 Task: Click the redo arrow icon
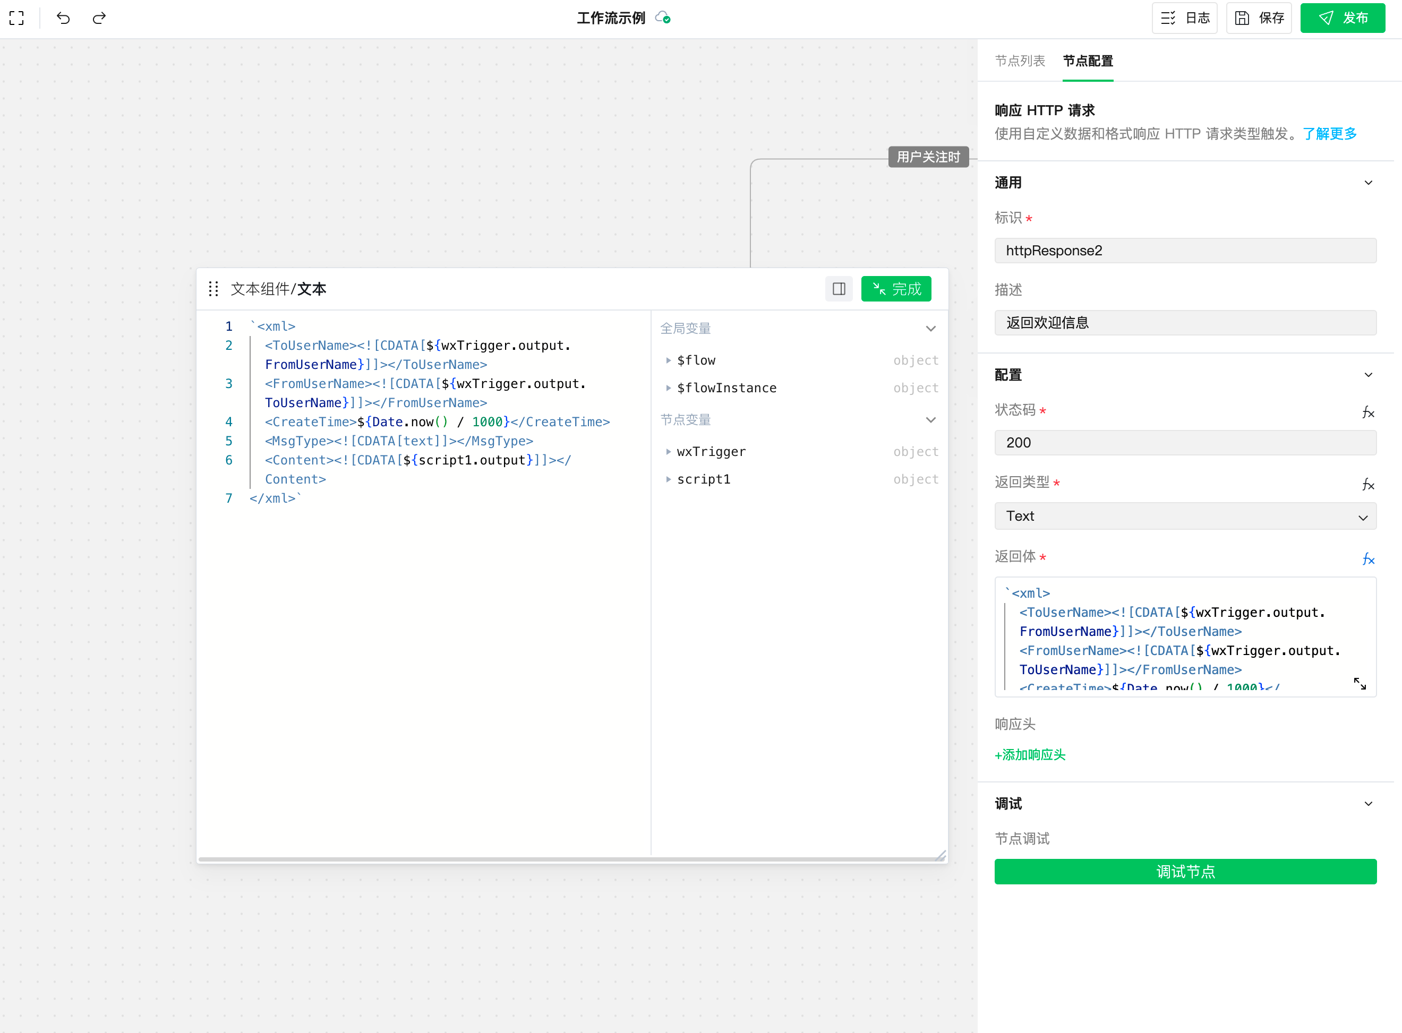point(99,18)
